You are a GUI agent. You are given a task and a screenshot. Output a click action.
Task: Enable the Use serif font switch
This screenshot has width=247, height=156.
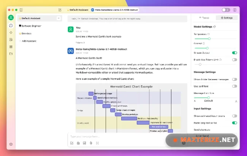click(x=234, y=86)
